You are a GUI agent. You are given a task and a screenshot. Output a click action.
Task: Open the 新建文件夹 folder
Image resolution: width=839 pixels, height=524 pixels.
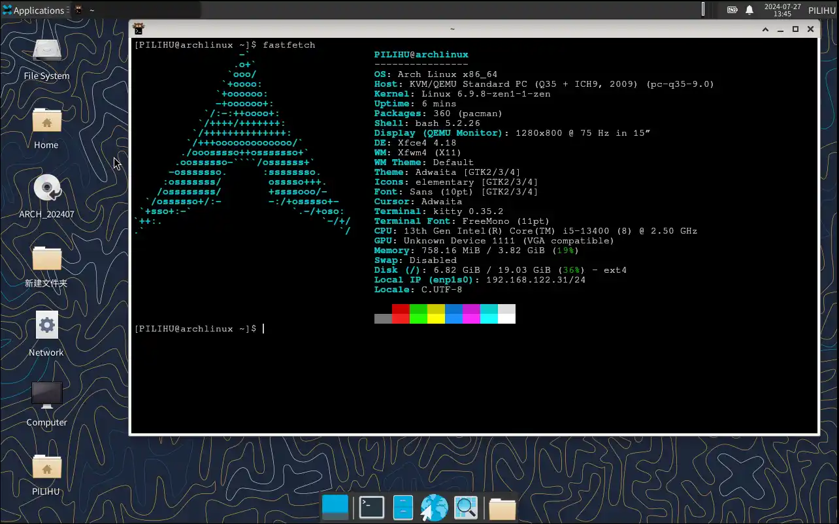click(46, 259)
